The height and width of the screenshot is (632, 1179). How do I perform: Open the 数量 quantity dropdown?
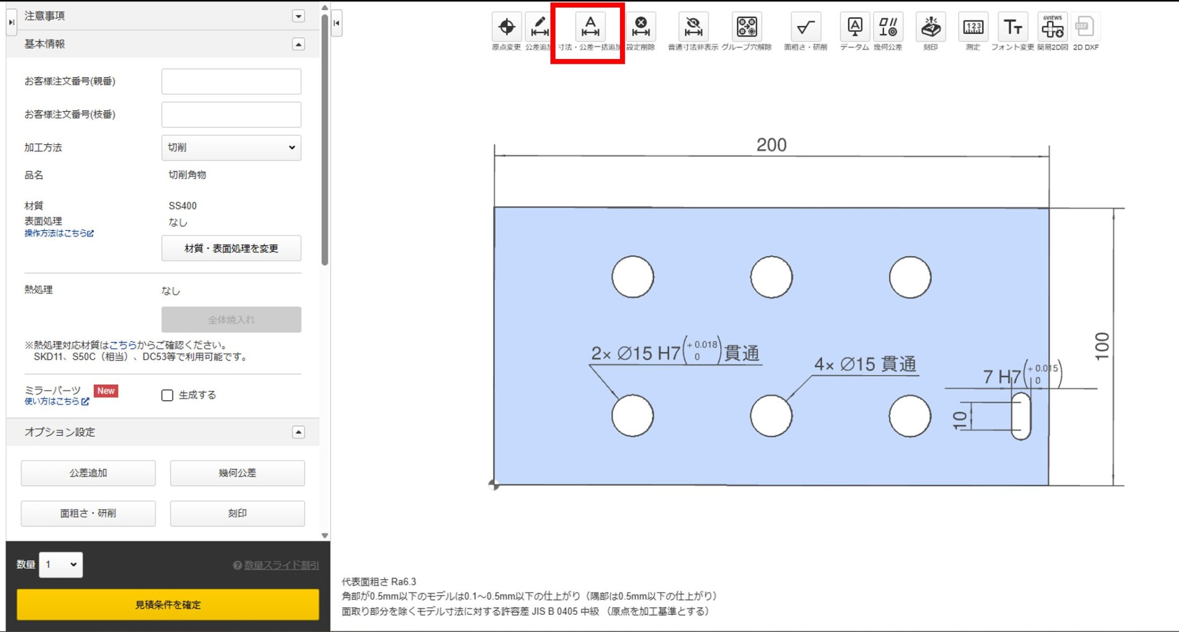pyautogui.click(x=60, y=564)
